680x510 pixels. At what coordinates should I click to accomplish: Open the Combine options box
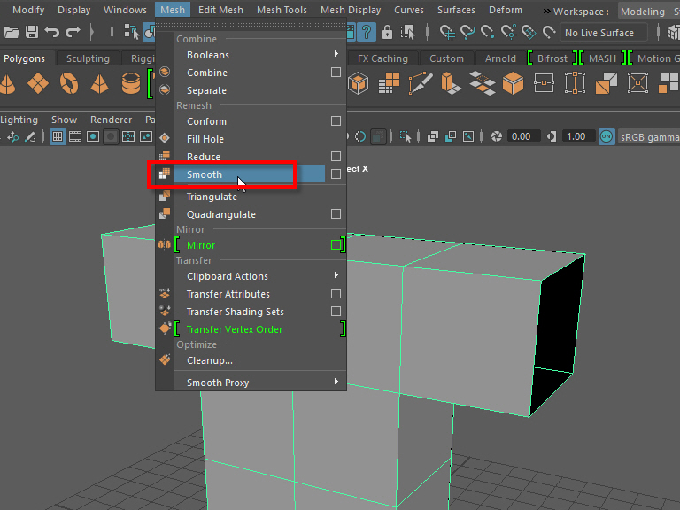pos(336,73)
